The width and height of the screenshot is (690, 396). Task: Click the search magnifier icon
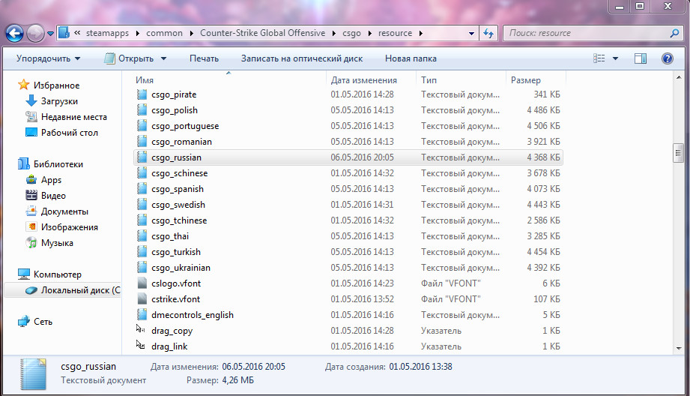(674, 33)
